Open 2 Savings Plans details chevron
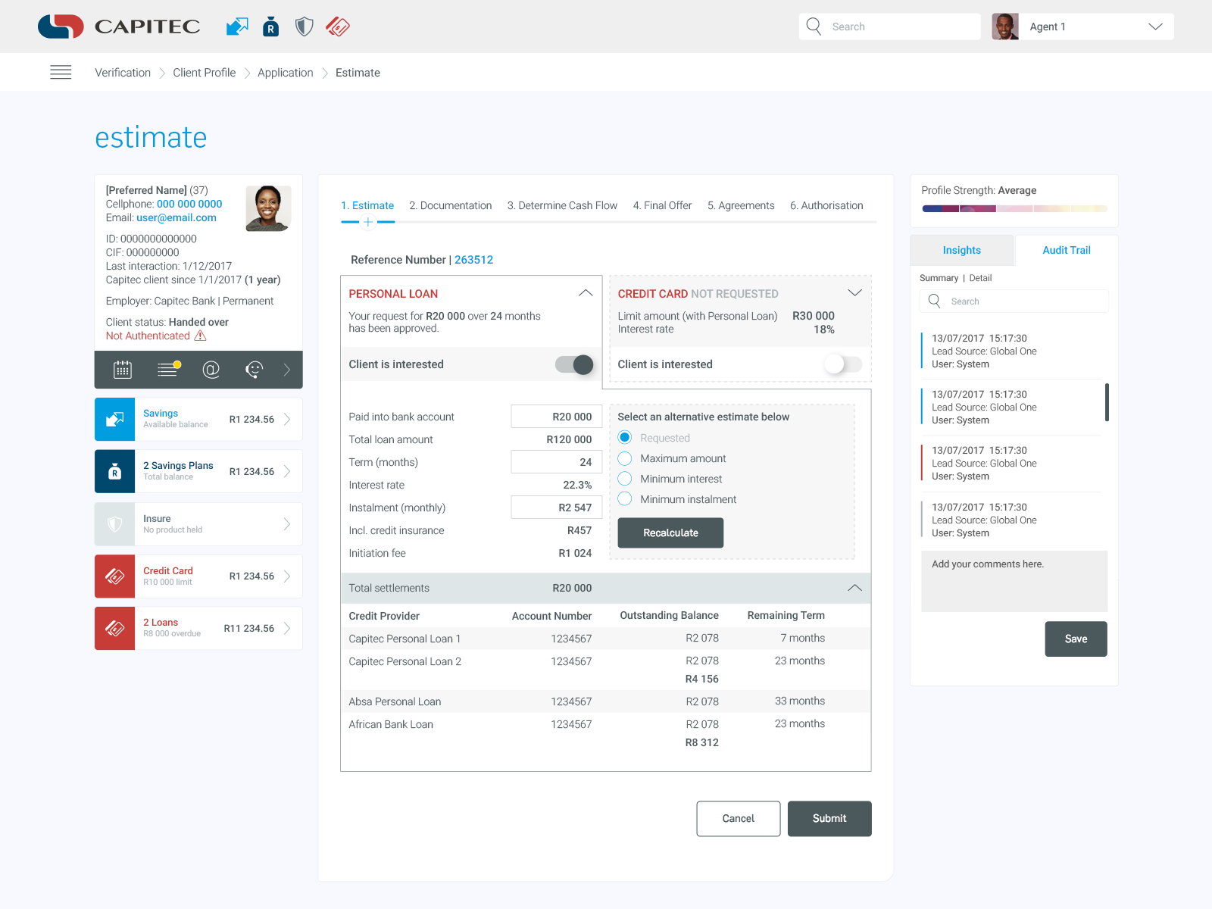1212x909 pixels. [287, 471]
